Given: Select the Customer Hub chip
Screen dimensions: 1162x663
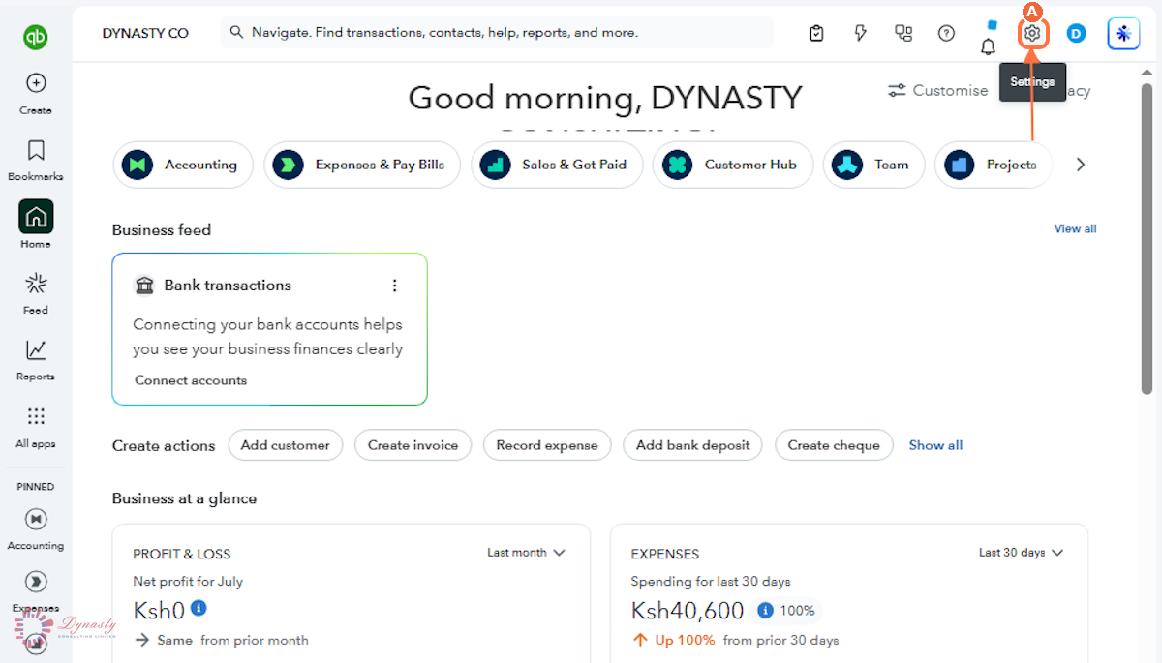Looking at the screenshot, I should tap(733, 165).
